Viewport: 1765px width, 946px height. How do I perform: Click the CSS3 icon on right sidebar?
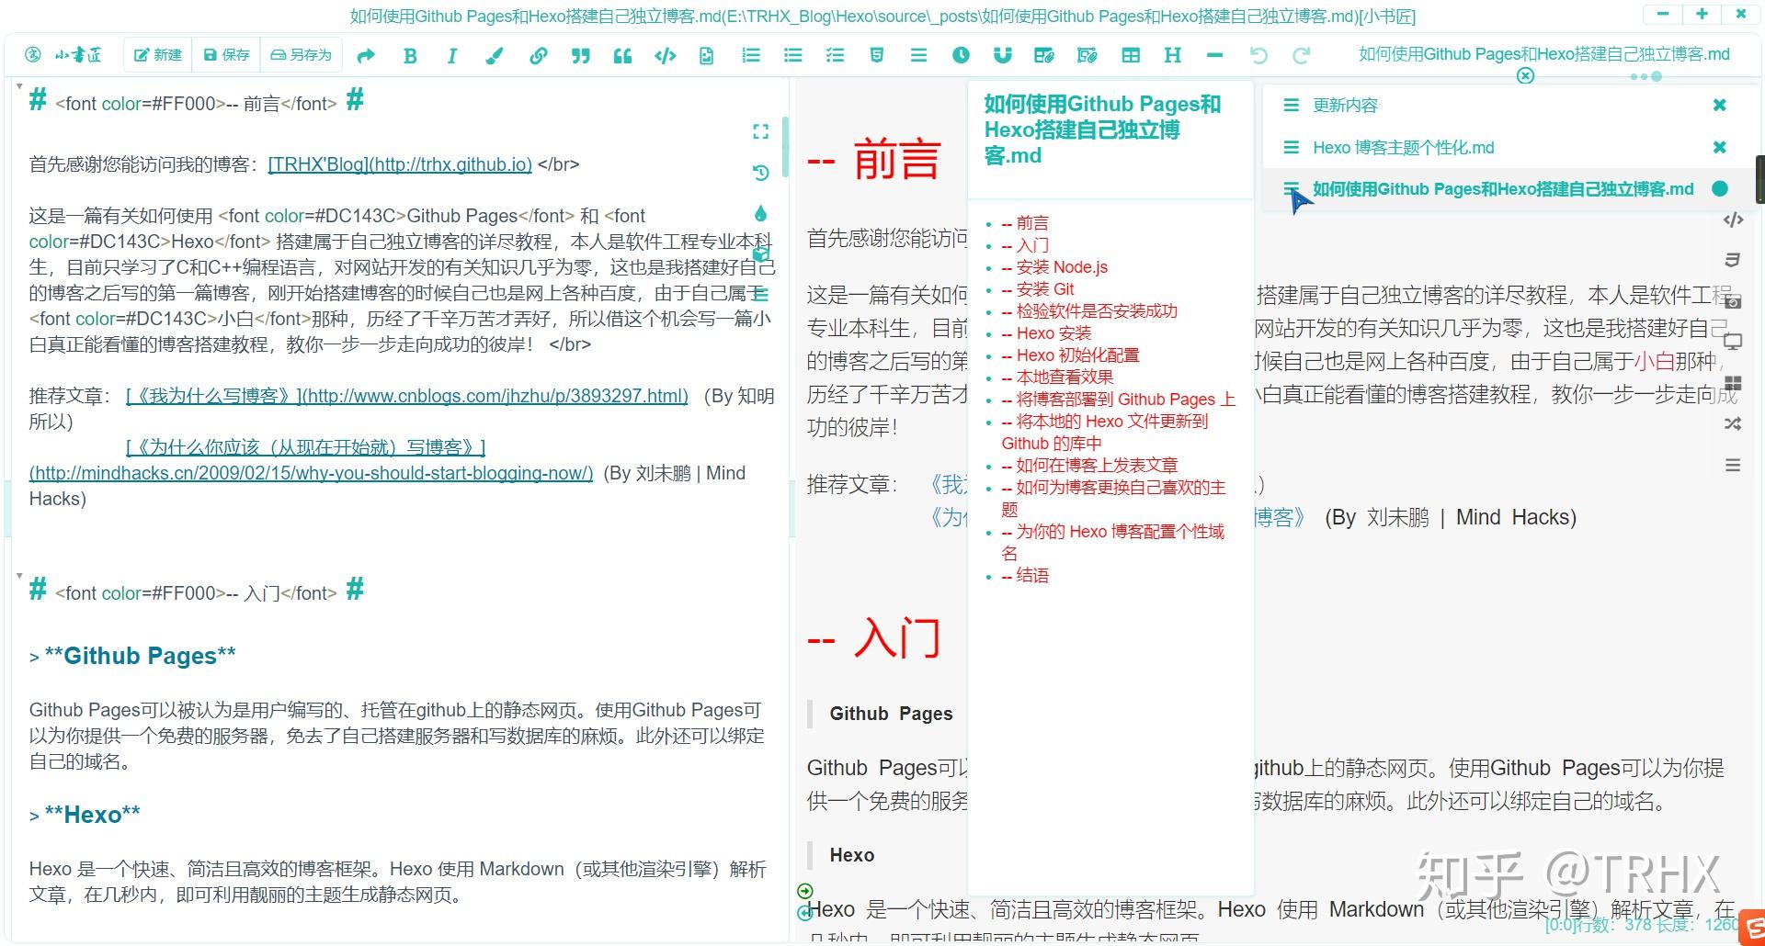pyautogui.click(x=1733, y=260)
